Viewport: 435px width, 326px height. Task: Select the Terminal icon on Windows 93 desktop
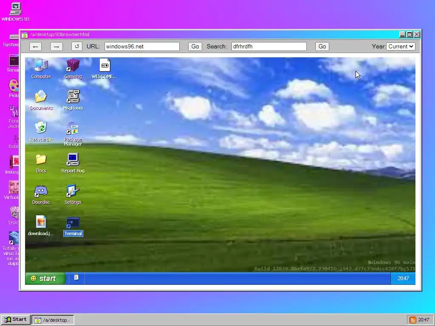click(13, 64)
